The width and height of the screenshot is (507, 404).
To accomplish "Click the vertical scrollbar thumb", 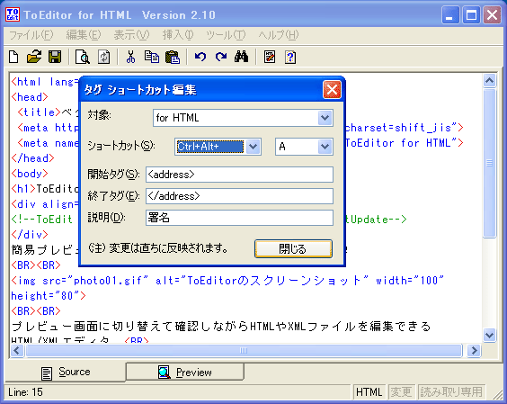I will 490,163.
